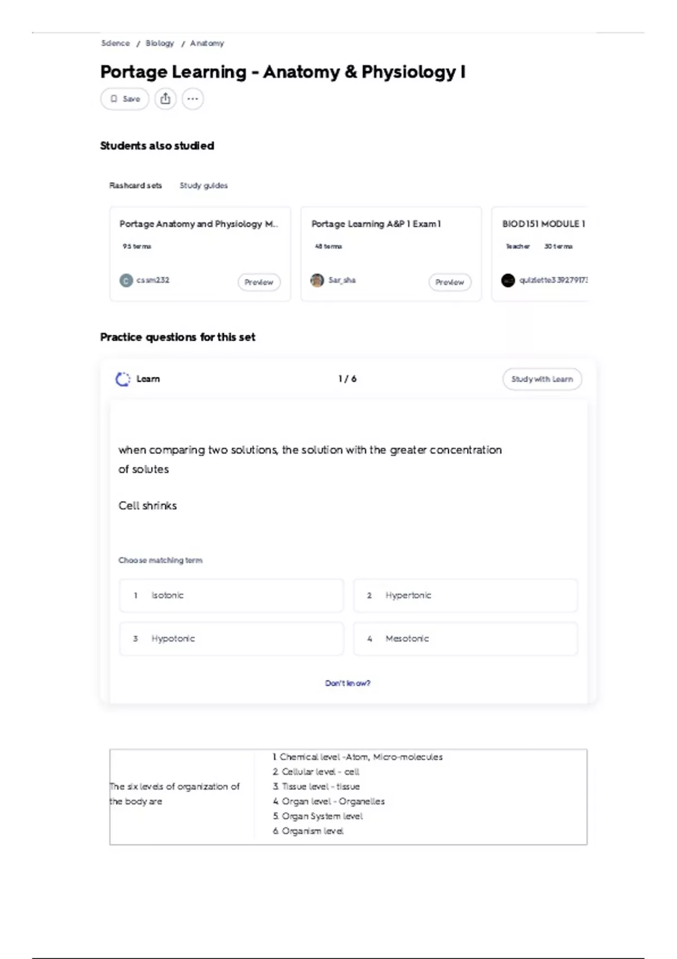Click Sar_sha's profile avatar
This screenshot has width=677, height=959.
(x=317, y=280)
